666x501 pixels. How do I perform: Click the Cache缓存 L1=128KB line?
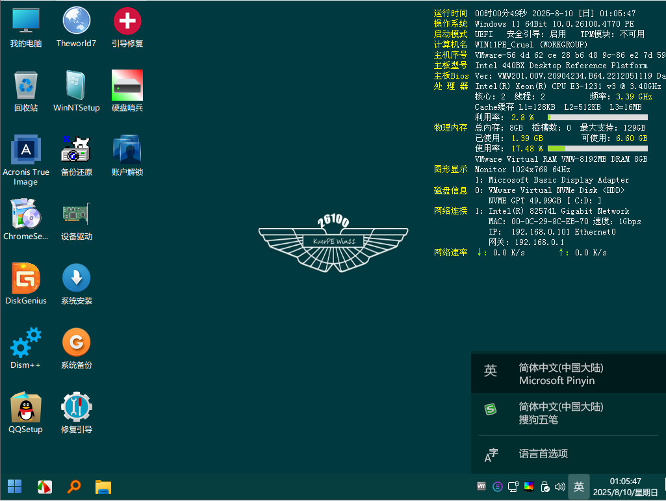point(558,107)
